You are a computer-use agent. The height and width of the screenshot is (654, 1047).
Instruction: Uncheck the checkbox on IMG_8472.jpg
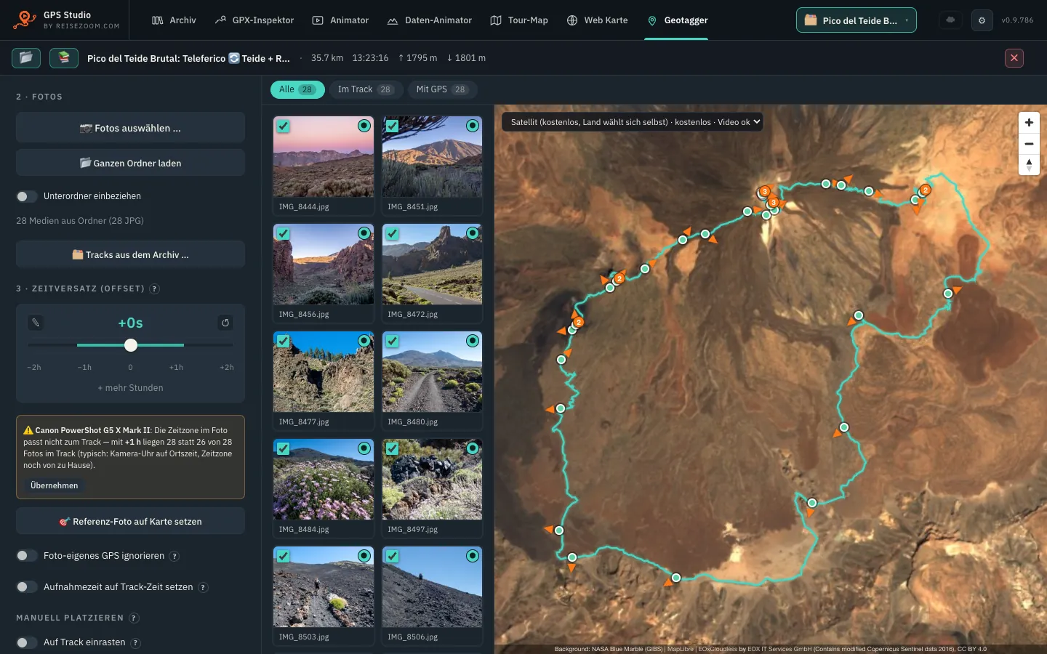(392, 233)
